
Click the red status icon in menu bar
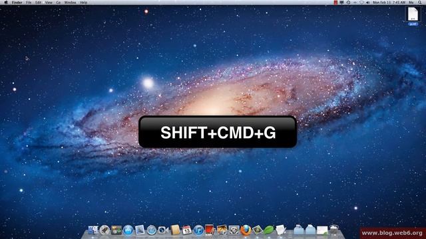click(x=335, y=3)
